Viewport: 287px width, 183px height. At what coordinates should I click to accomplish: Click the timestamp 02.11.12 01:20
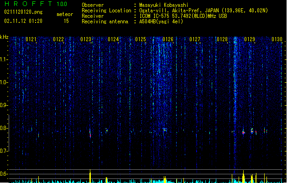[23, 21]
